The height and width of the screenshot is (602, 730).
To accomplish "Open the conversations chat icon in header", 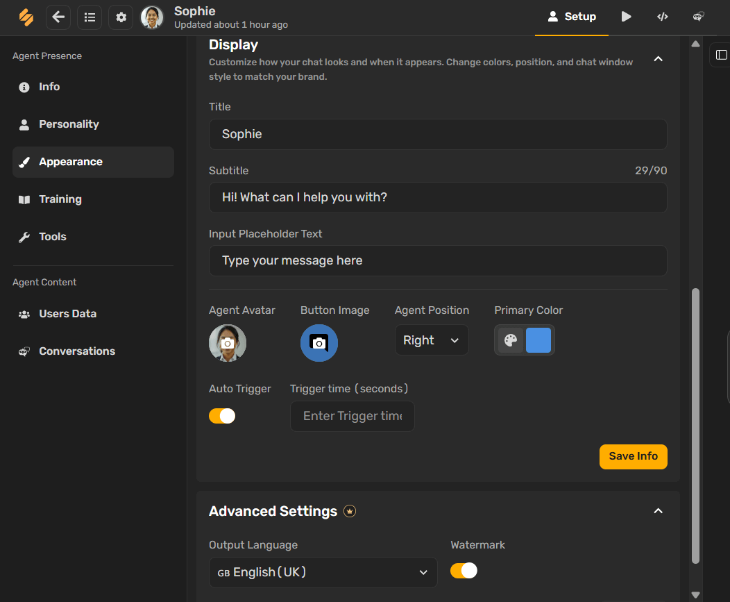I will (x=698, y=17).
